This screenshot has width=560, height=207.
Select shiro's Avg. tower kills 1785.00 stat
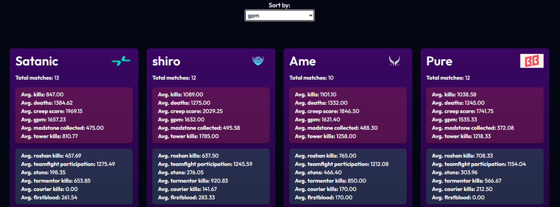[188, 136]
